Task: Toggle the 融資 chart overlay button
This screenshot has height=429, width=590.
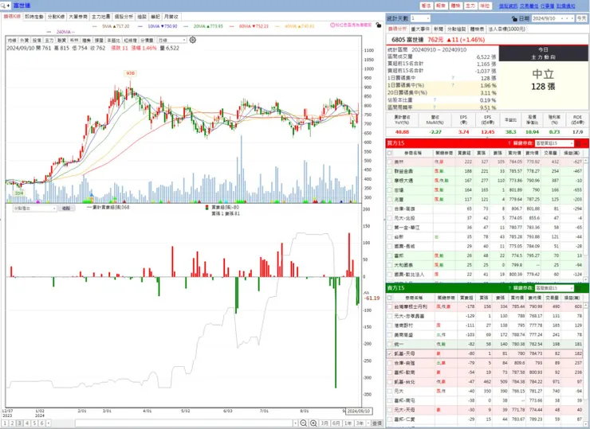Action: (x=61, y=41)
